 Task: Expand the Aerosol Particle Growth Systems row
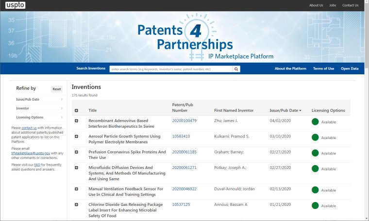(76, 136)
